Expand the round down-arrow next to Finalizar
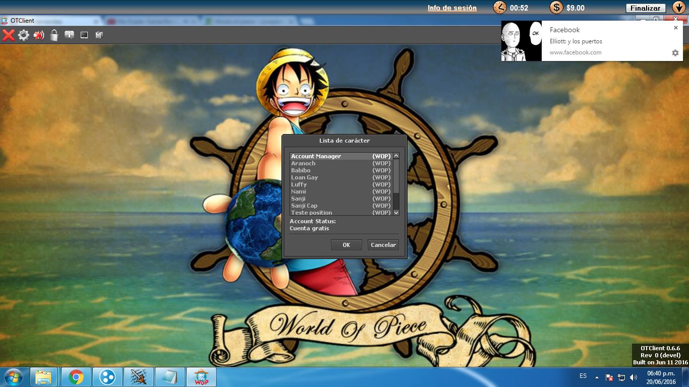The image size is (689, 387). [x=678, y=8]
